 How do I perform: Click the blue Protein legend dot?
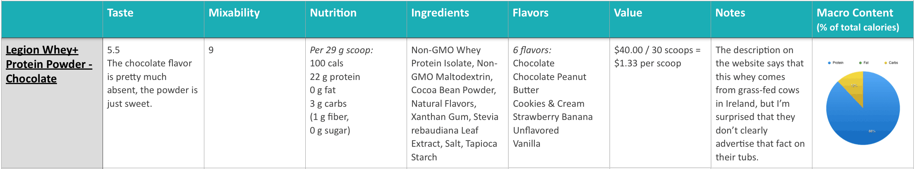click(829, 63)
